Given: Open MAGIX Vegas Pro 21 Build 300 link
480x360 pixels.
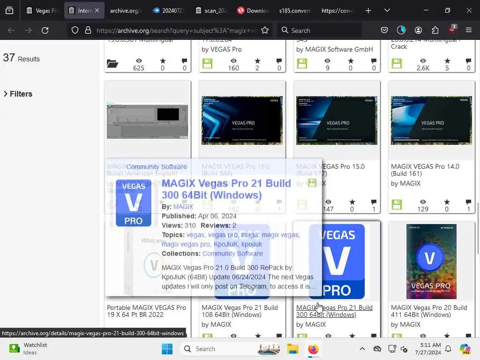Looking at the screenshot, I should [334, 311].
